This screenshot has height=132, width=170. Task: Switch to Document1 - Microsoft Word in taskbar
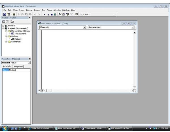click(x=93, y=128)
